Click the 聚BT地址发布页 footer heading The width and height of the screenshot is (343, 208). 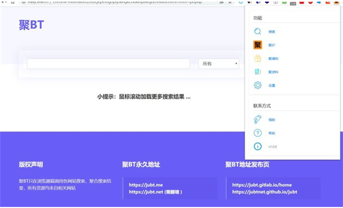click(248, 164)
